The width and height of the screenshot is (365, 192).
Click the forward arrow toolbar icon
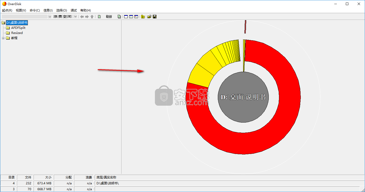coord(87,17)
